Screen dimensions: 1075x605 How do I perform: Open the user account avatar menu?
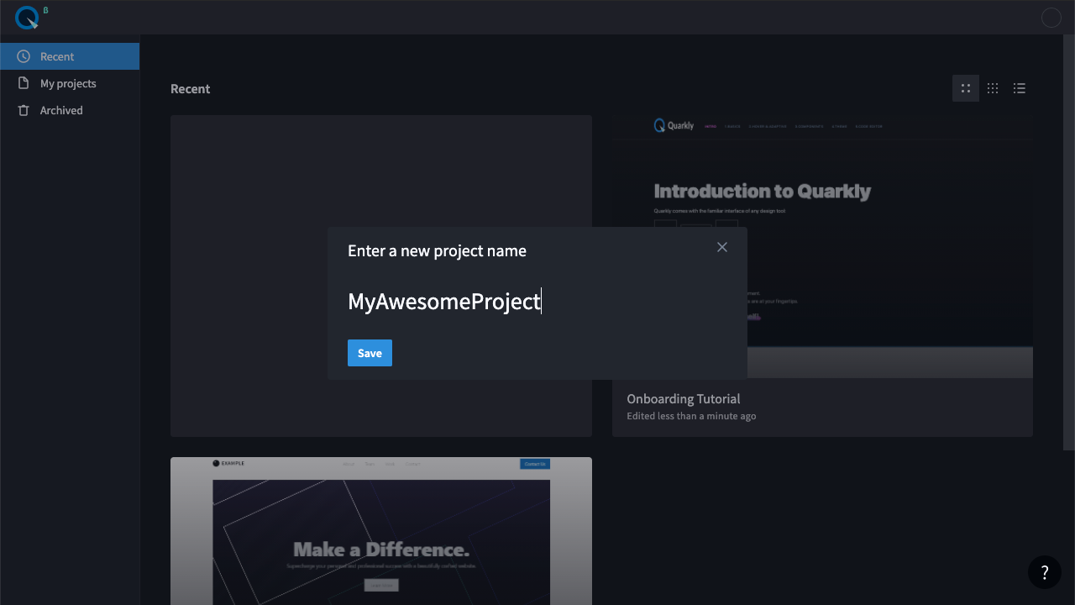(x=1051, y=18)
